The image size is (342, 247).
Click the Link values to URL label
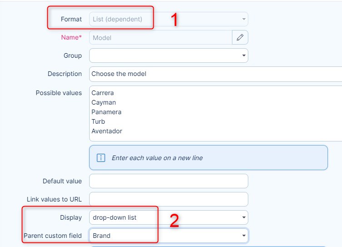tap(54, 199)
